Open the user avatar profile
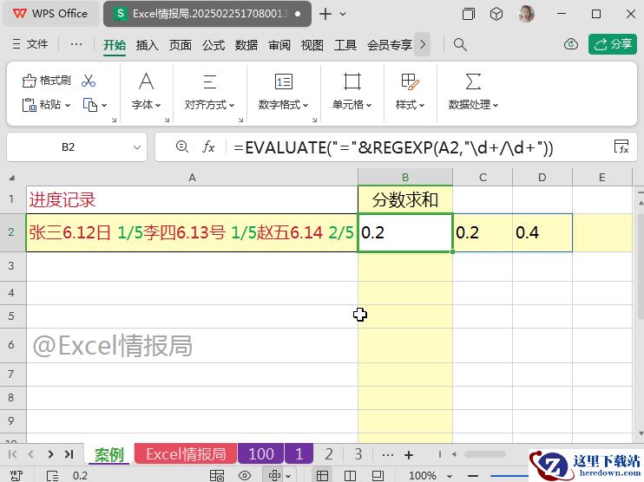The height and width of the screenshot is (482, 644). pos(526,14)
